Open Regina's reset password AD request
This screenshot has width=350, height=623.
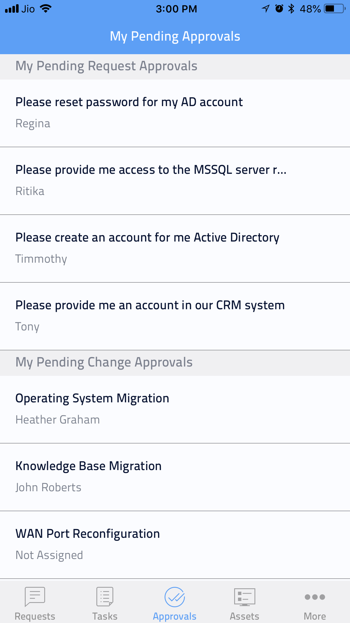(x=175, y=113)
